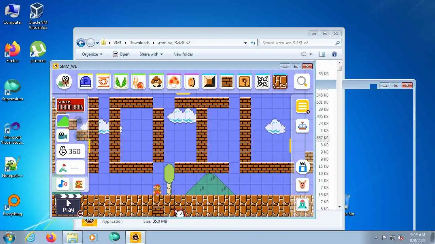Focus the Search smm-we-3.4.3f-v2 field

coord(300,43)
